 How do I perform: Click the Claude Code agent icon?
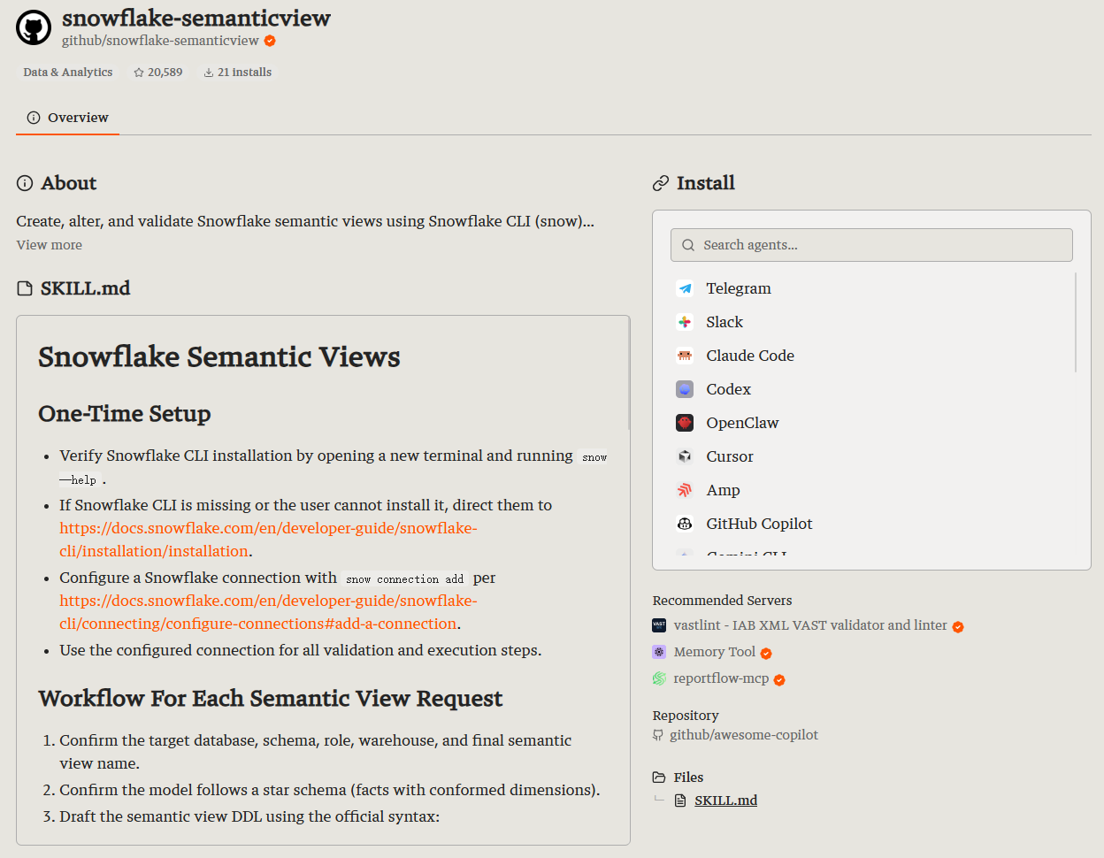(x=685, y=356)
